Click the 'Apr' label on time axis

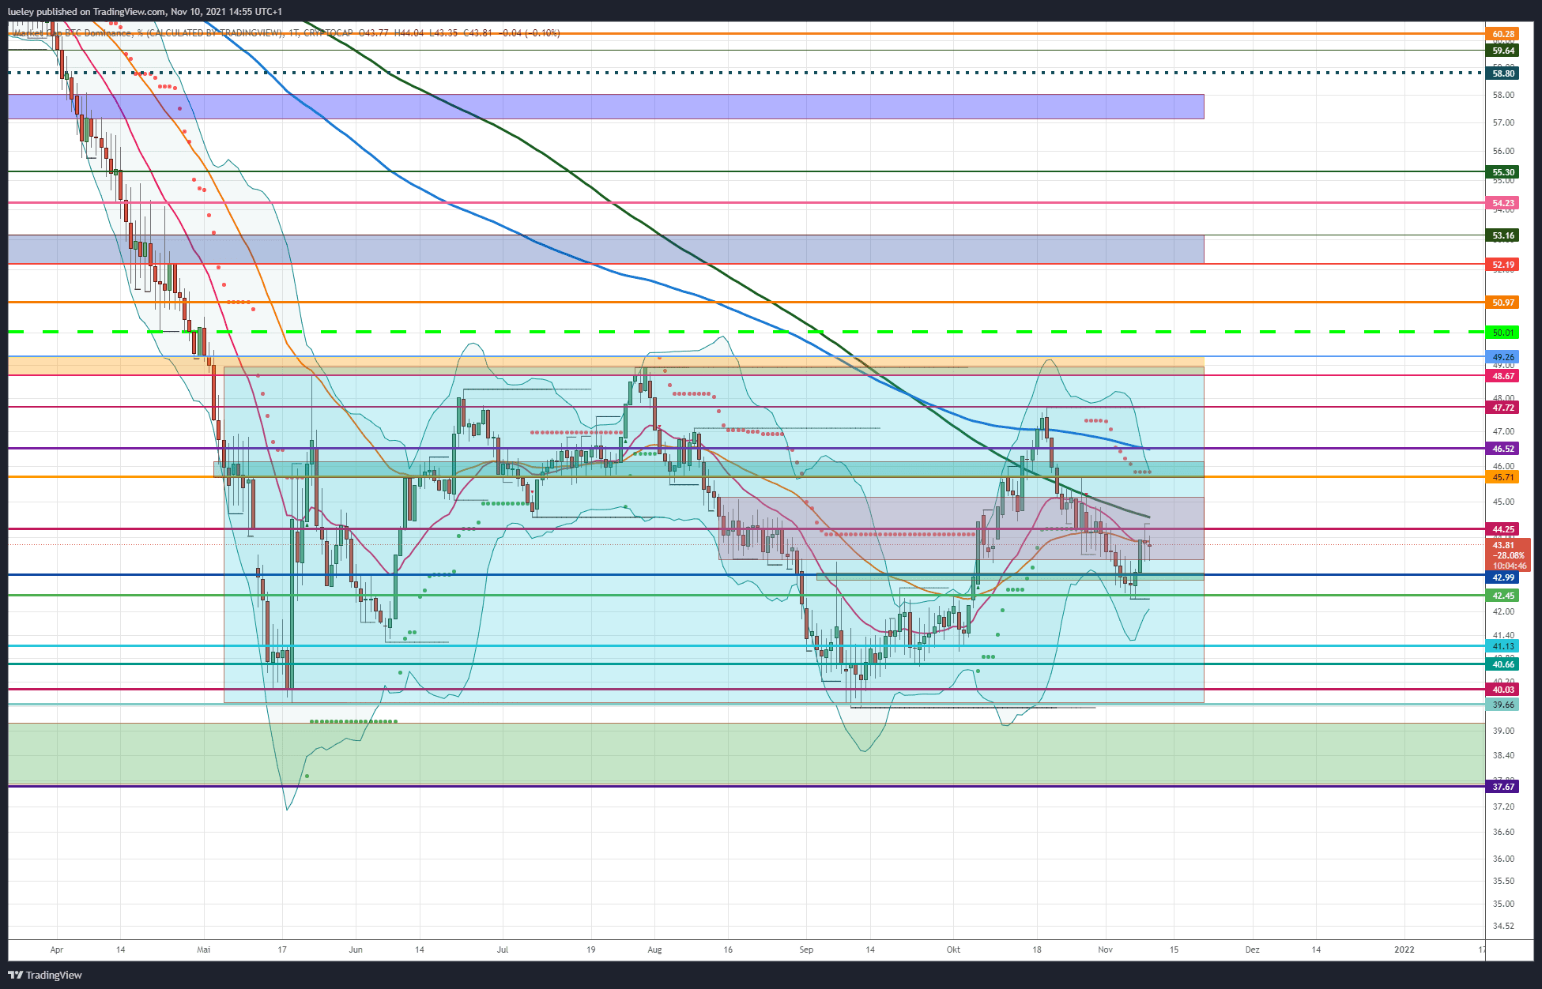(x=56, y=950)
